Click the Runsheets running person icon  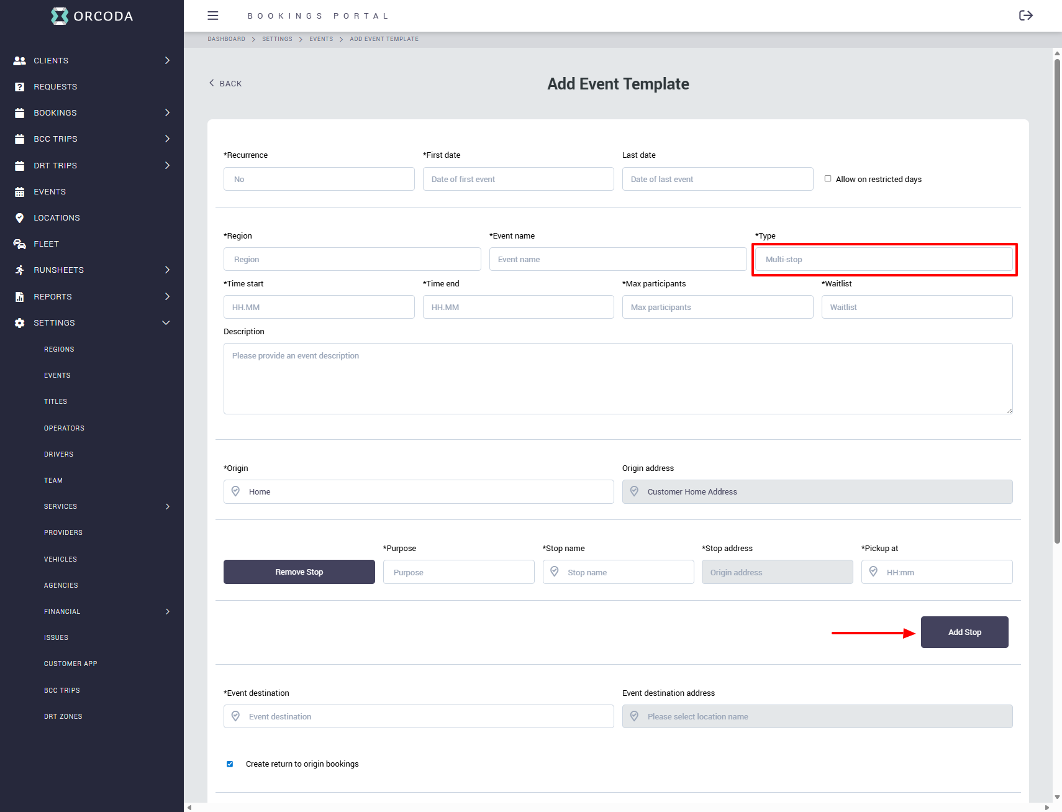(x=20, y=270)
